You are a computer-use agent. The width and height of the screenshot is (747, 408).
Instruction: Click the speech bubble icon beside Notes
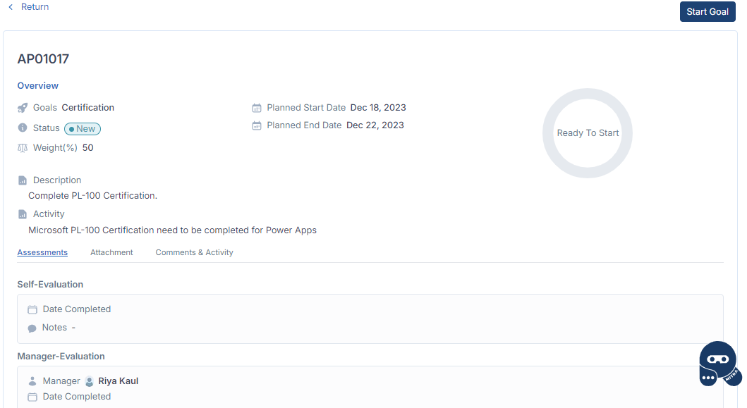tap(32, 328)
